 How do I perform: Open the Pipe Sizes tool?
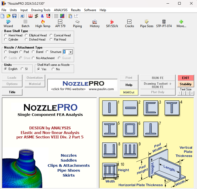point(147,24)
